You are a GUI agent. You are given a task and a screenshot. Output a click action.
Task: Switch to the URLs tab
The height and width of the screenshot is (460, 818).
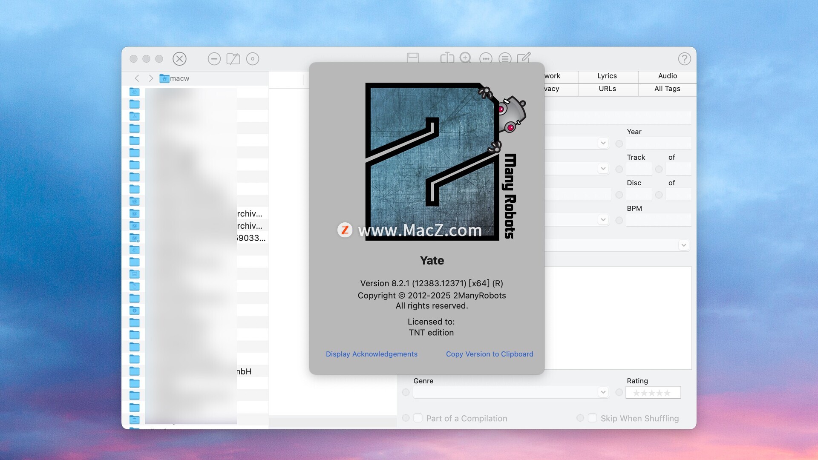pyautogui.click(x=607, y=89)
